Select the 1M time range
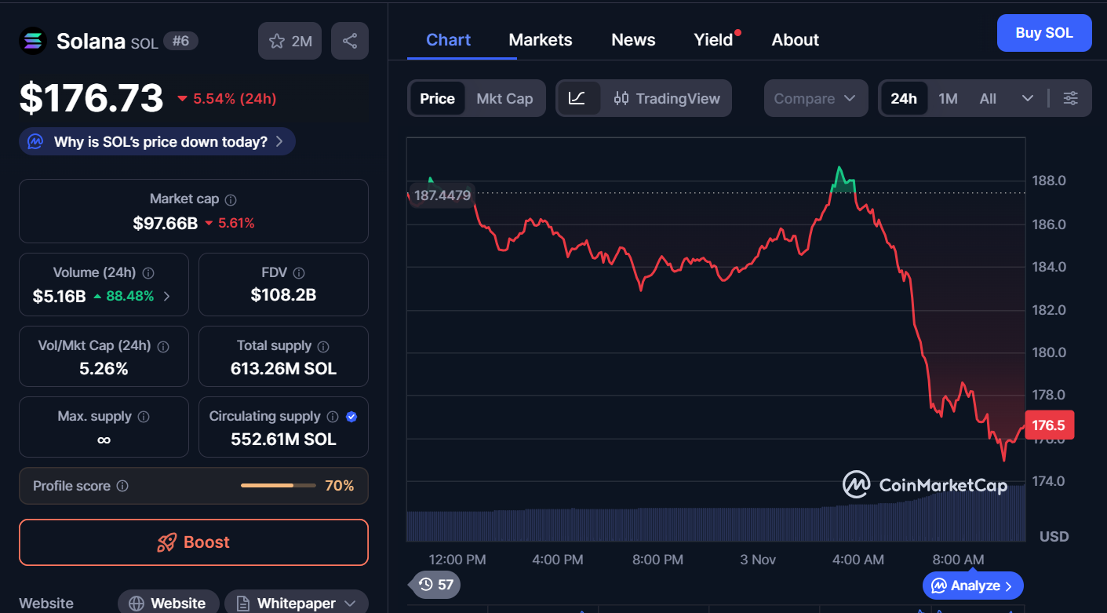The height and width of the screenshot is (613, 1107). (x=948, y=98)
